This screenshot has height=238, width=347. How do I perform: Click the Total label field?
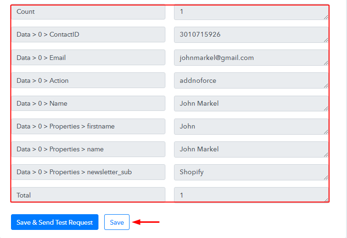click(x=88, y=195)
